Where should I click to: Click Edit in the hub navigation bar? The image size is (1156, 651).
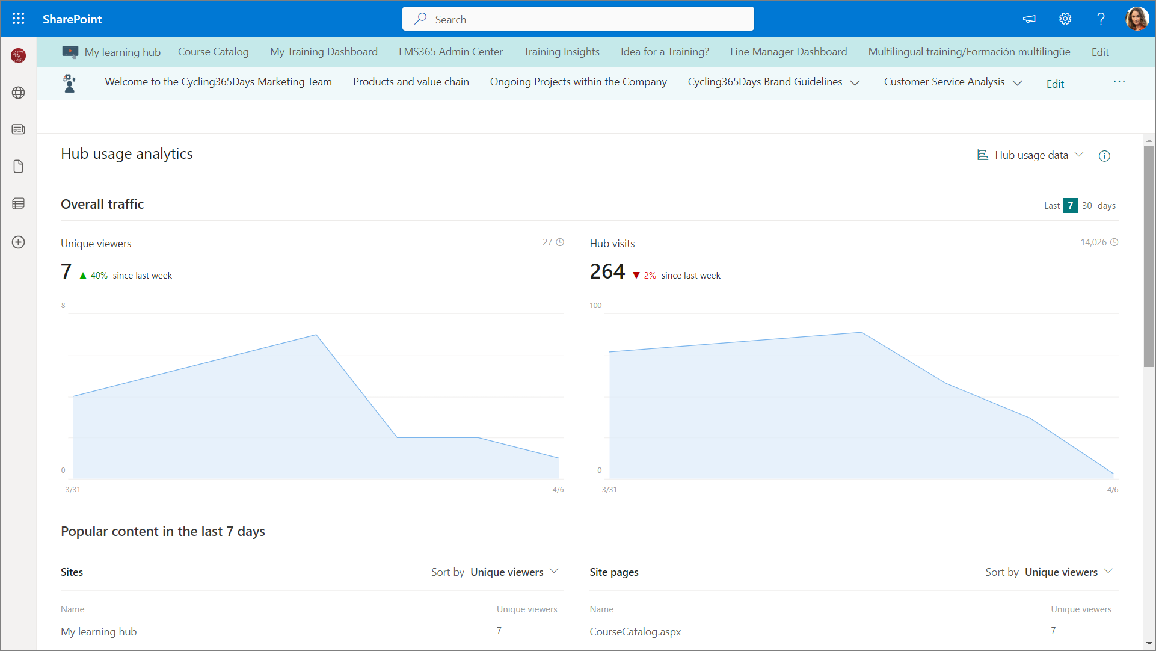1100,52
